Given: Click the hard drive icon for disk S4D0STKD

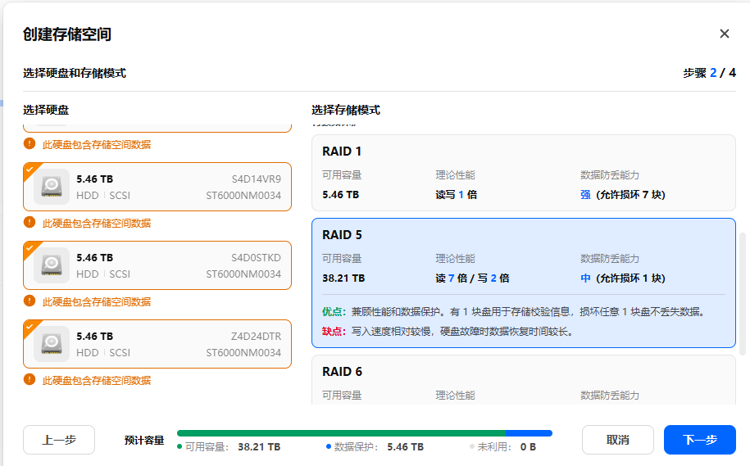Looking at the screenshot, I should (x=52, y=265).
